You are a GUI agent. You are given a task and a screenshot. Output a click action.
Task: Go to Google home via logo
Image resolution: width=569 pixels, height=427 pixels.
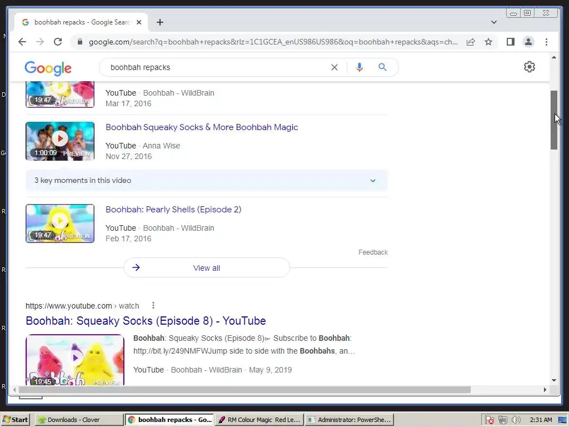pos(48,68)
